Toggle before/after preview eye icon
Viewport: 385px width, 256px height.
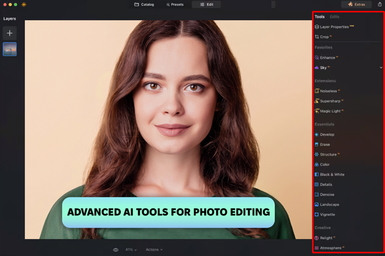(116, 250)
